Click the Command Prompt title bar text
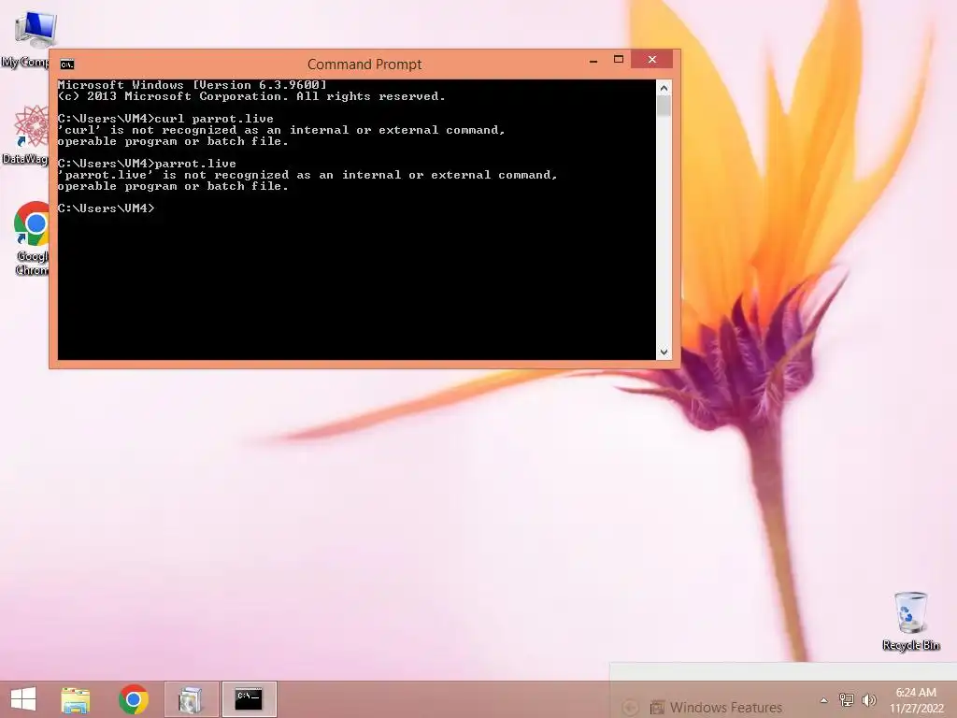The image size is (957, 718). 364,65
